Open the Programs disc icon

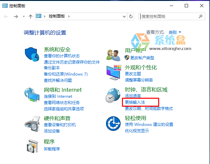click(x=33, y=146)
